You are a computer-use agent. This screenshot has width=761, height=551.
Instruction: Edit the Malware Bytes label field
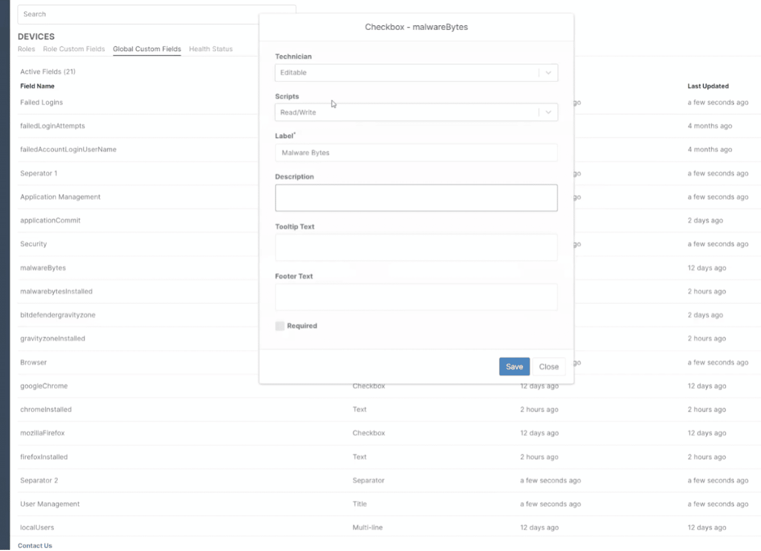click(416, 153)
